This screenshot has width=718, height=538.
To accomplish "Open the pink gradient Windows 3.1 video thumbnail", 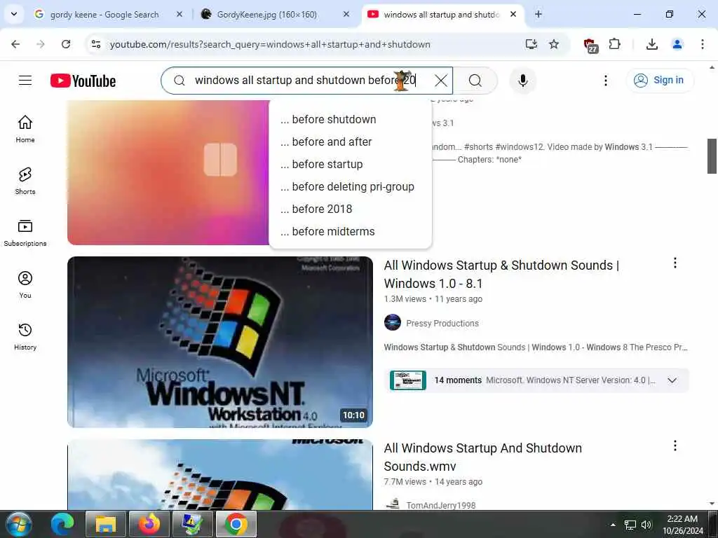I will pos(168,172).
